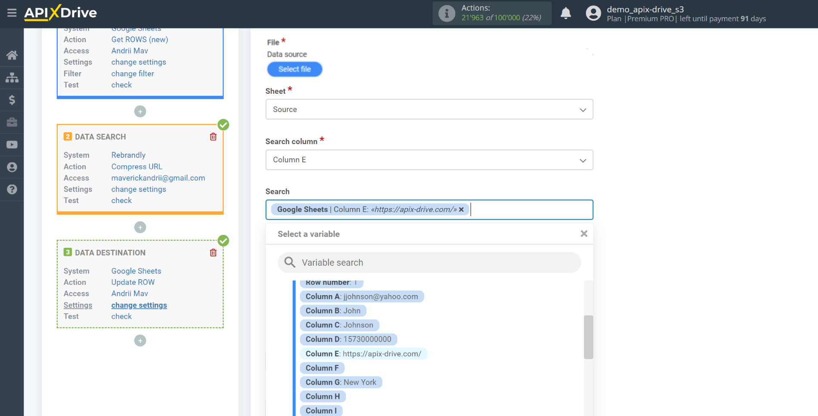Open the Search column dropdown
This screenshot has width=818, height=416.
pyautogui.click(x=429, y=160)
